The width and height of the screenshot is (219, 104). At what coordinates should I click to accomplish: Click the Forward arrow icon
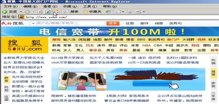[27, 12]
